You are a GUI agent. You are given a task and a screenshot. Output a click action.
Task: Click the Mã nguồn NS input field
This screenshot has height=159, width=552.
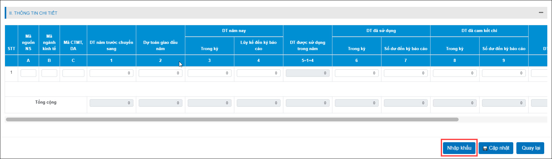pyautogui.click(x=28, y=73)
